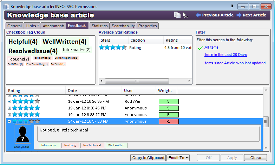Switch to the Statistics tab
This screenshot has width=275, height=165.
pos(99,26)
